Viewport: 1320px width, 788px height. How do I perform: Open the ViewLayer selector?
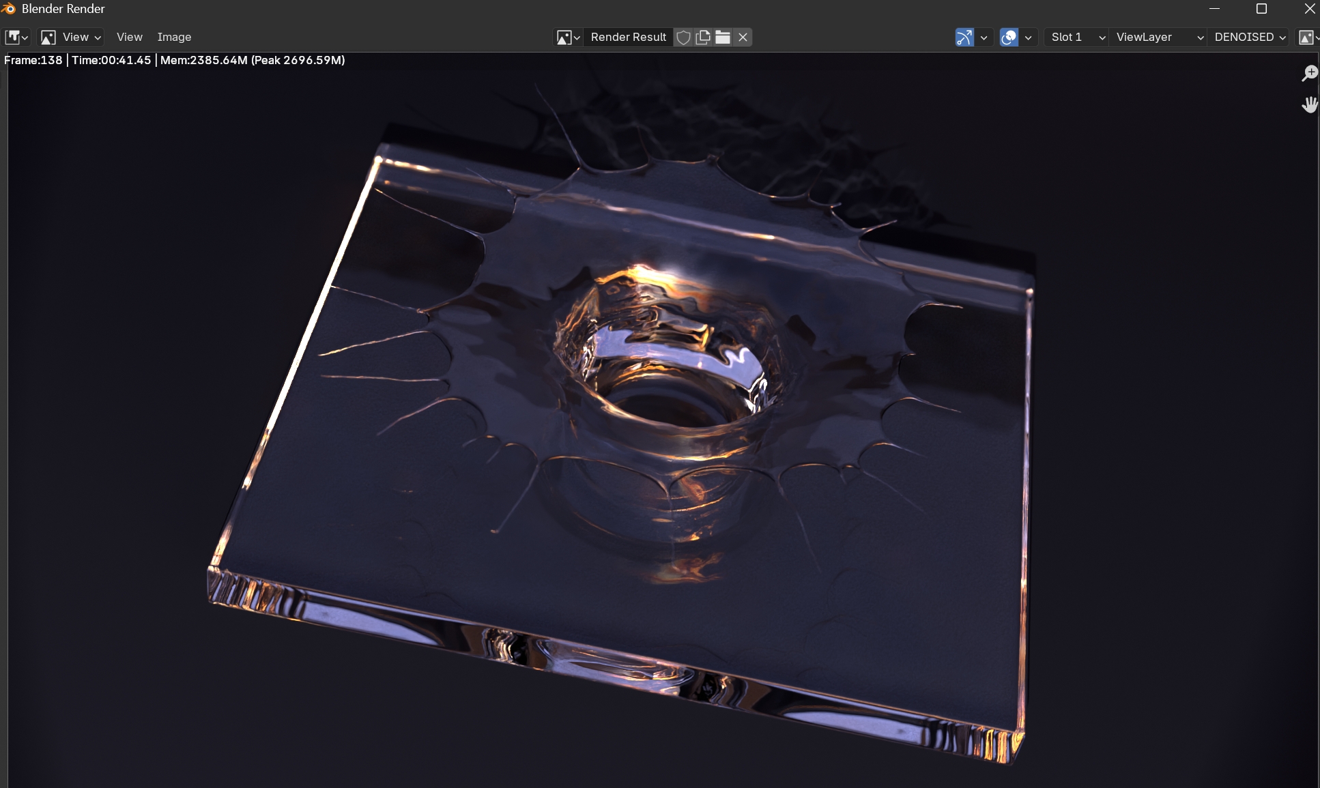click(1158, 37)
